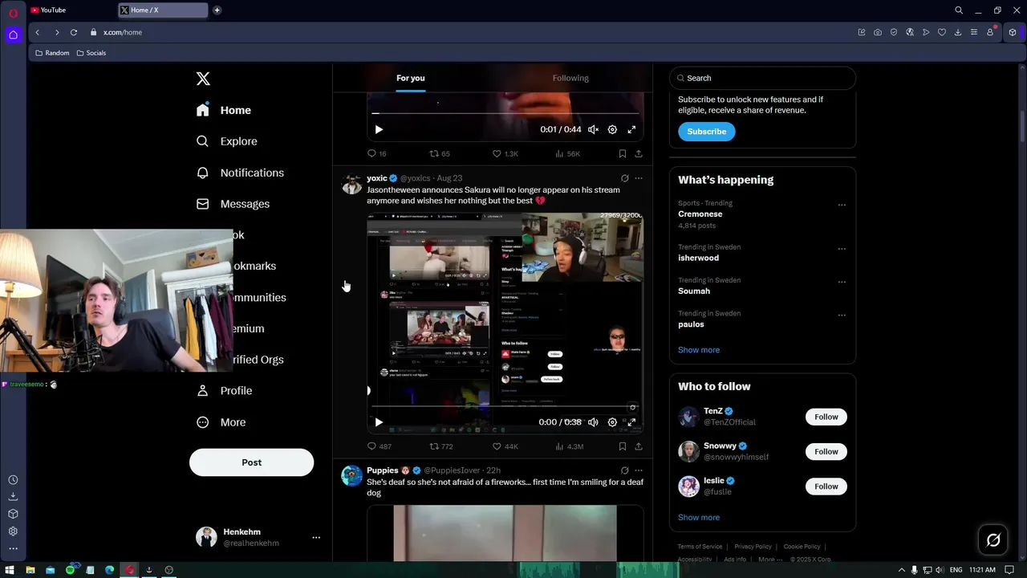The height and width of the screenshot is (578, 1027).
Task: Bookmark the post with 1.3K likes
Action: tap(622, 153)
